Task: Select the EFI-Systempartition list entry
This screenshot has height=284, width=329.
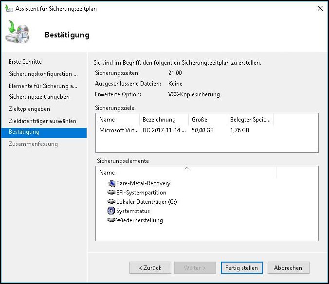Action: (x=141, y=193)
